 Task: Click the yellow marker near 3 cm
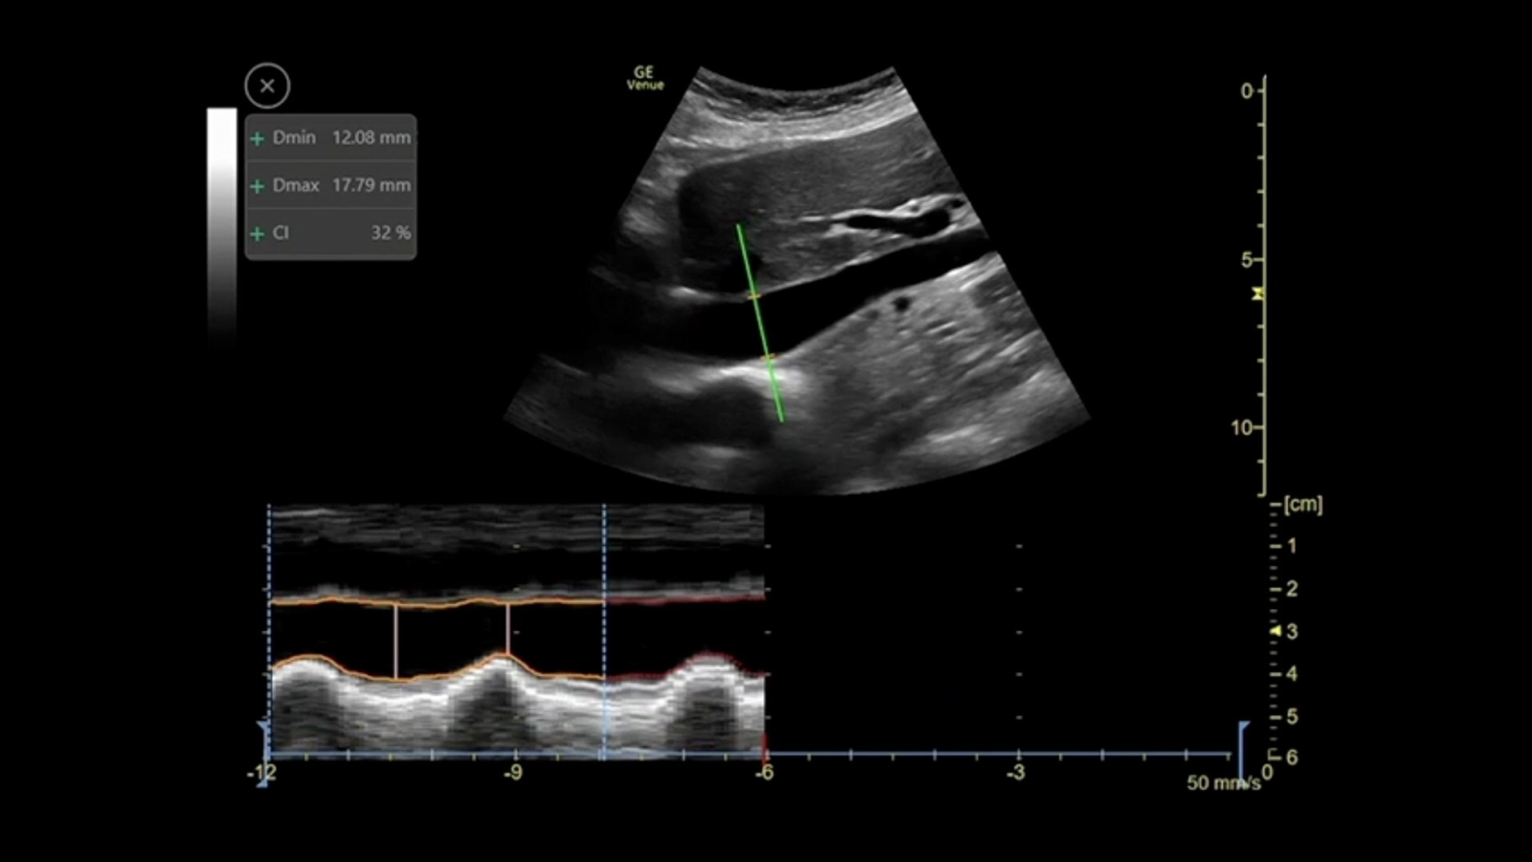coord(1275,631)
